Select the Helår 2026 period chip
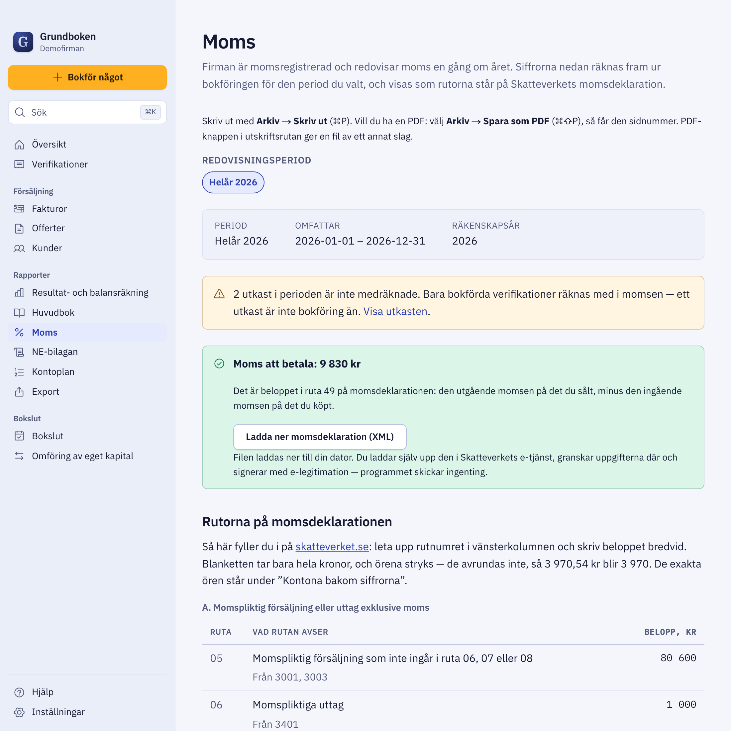This screenshot has height=731, width=731. click(233, 182)
